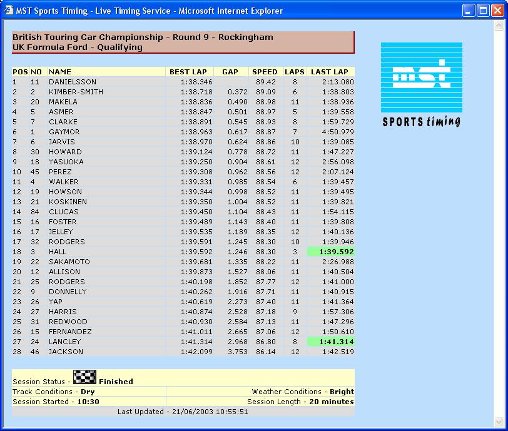Click the checkered flag session status icon

pos(84,377)
